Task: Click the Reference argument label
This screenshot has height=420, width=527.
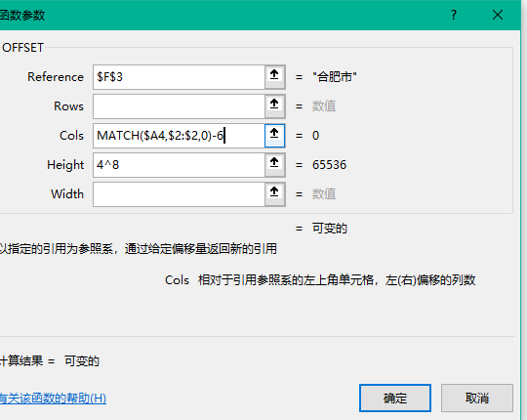Action: (x=56, y=77)
